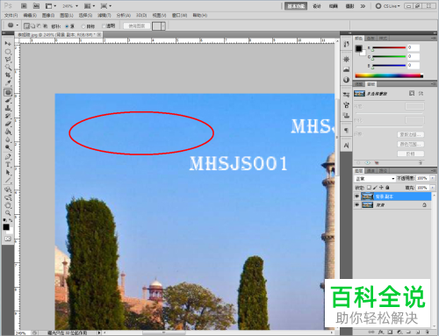The image size is (439, 336).
Task: Select the Path Selection tool
Action: (8, 173)
